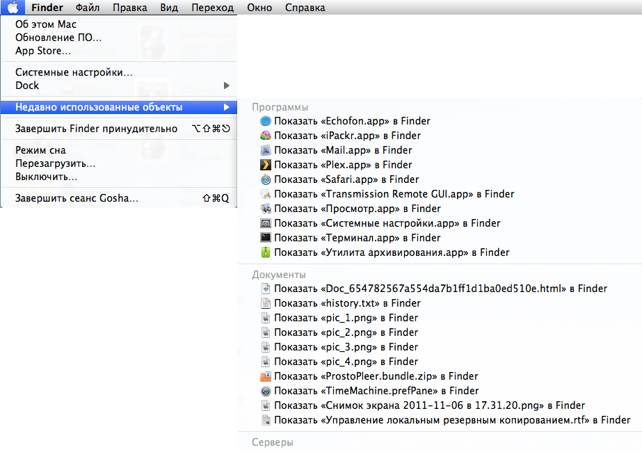Choose Об этом Mac

[119, 24]
